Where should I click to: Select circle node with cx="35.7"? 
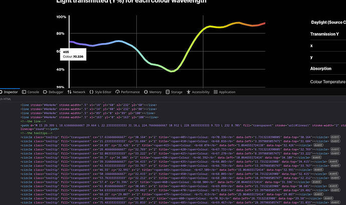[165, 157]
